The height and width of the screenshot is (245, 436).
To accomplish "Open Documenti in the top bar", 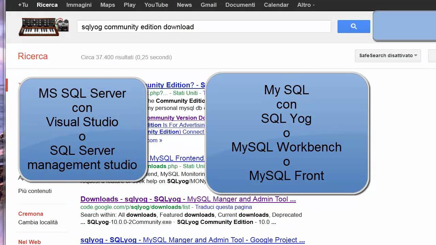I will (240, 5).
